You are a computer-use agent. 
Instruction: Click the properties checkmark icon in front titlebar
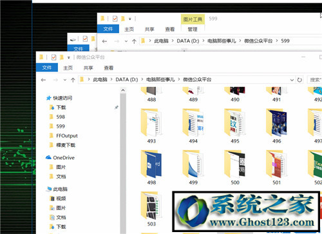click(x=53, y=57)
